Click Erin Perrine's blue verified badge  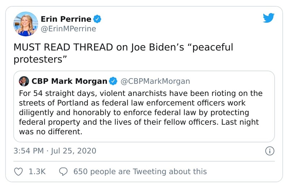[x=97, y=18]
